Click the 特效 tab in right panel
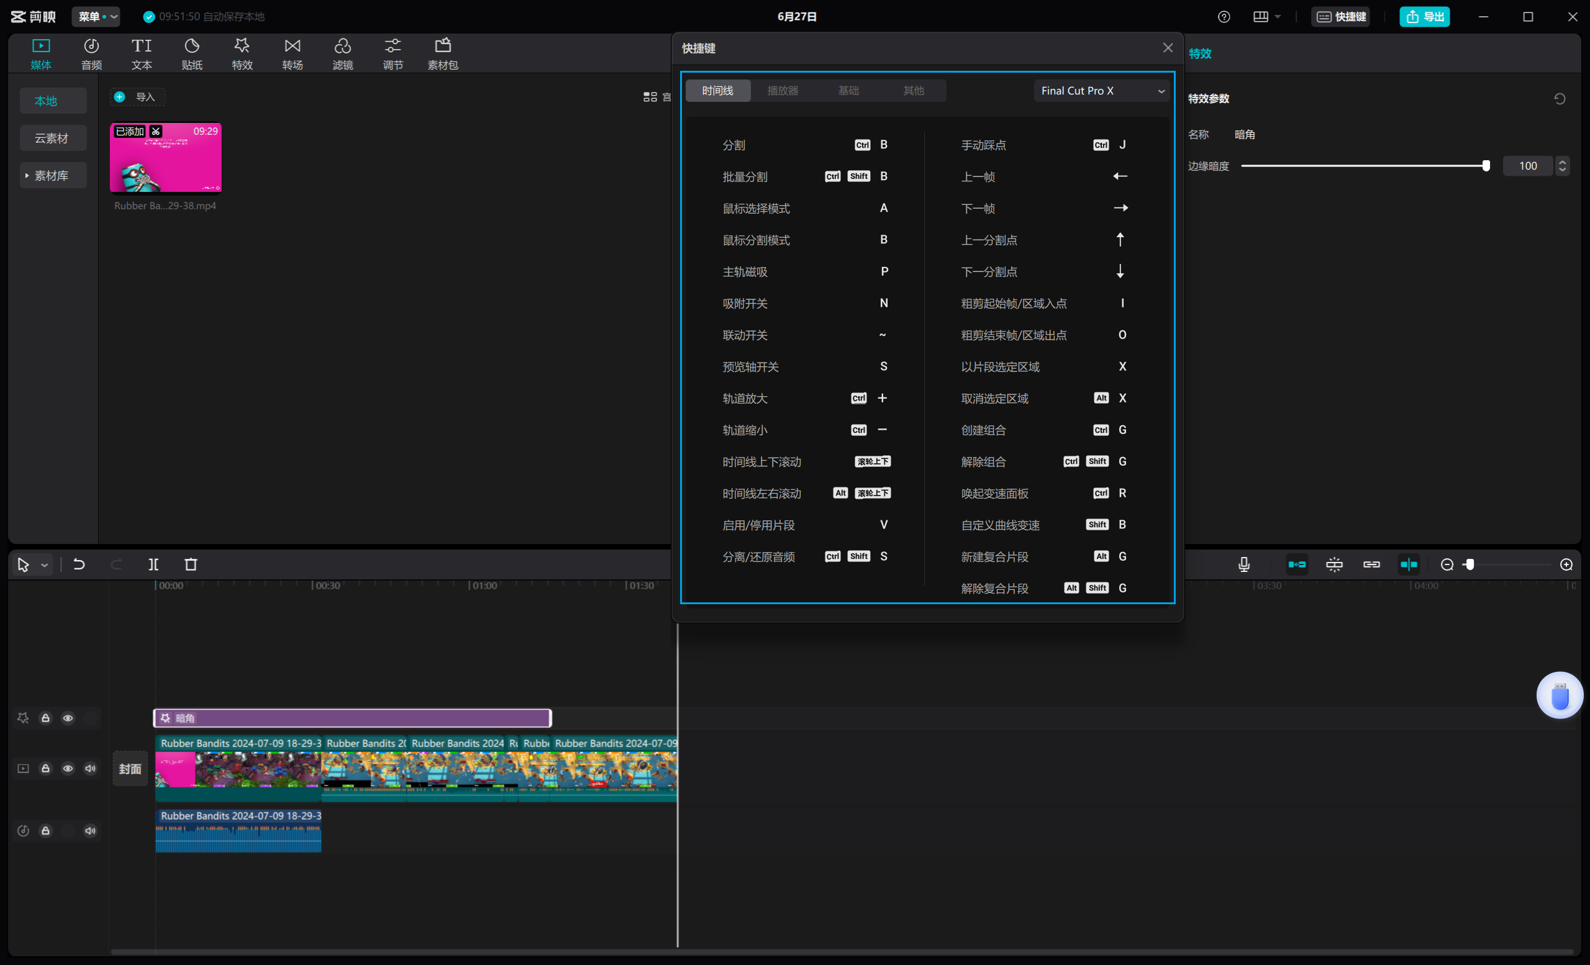The image size is (1590, 965). point(1199,53)
